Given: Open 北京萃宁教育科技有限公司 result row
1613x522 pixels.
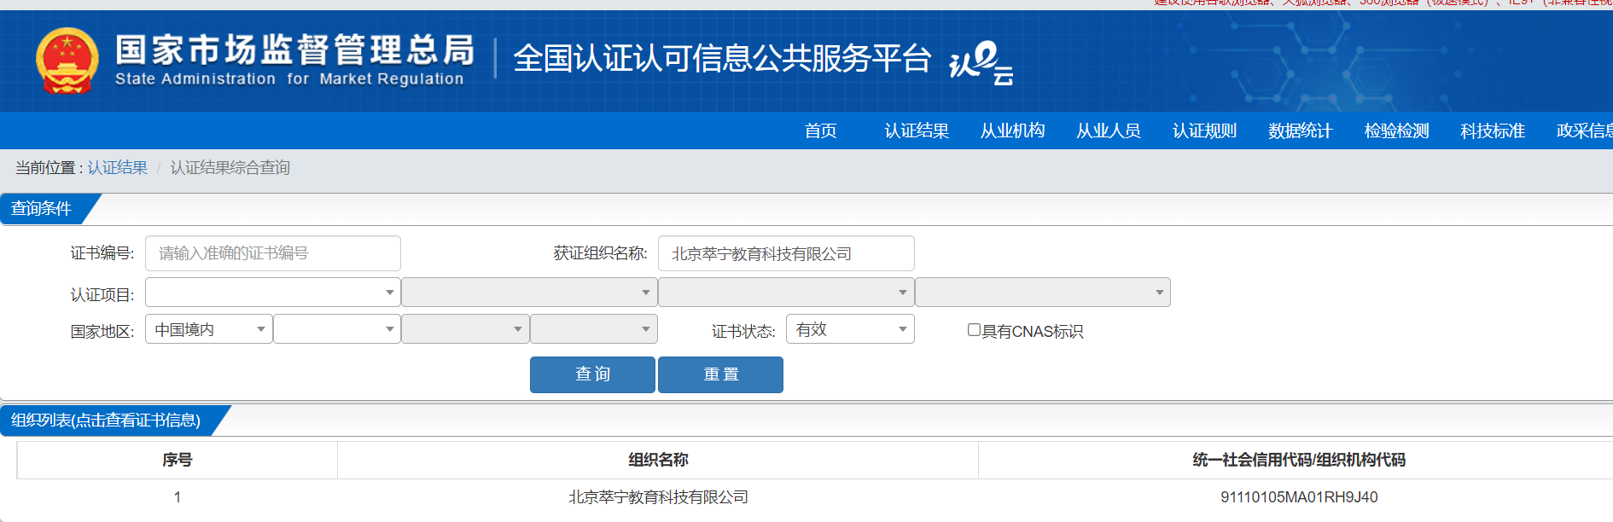Looking at the screenshot, I should (x=658, y=497).
